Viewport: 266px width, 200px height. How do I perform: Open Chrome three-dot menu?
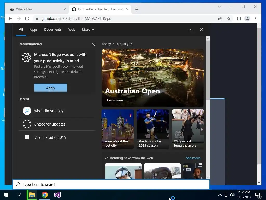[x=256, y=18]
